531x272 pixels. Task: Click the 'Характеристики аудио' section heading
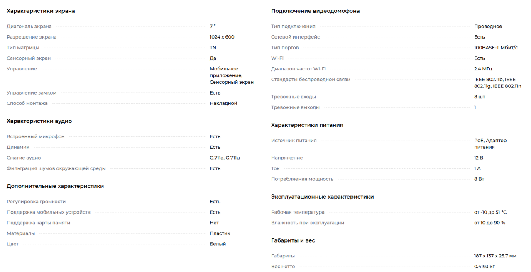39,121
